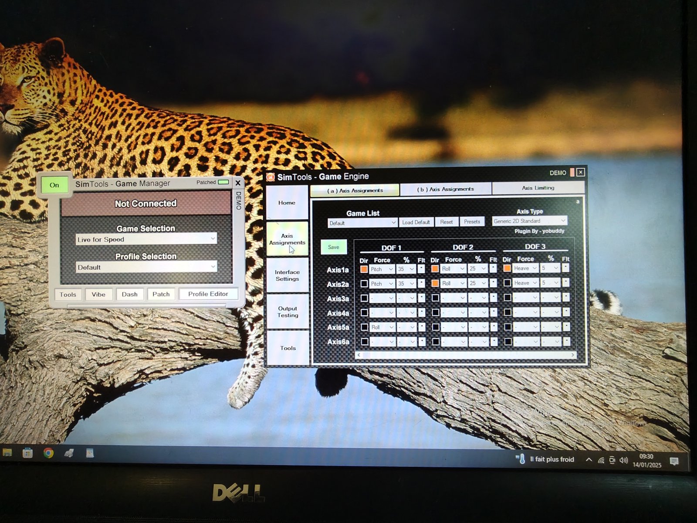Click left arrow of axis table scrollbar

coord(359,355)
